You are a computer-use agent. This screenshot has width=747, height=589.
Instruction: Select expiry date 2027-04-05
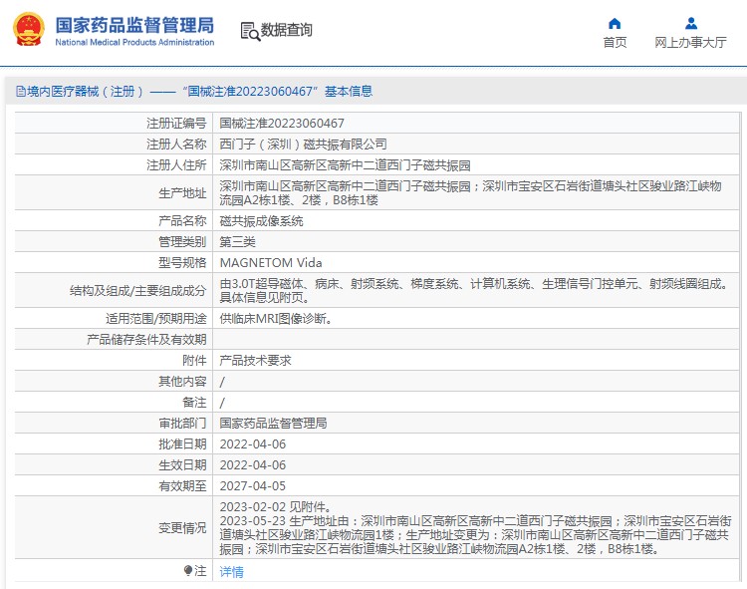(x=253, y=486)
